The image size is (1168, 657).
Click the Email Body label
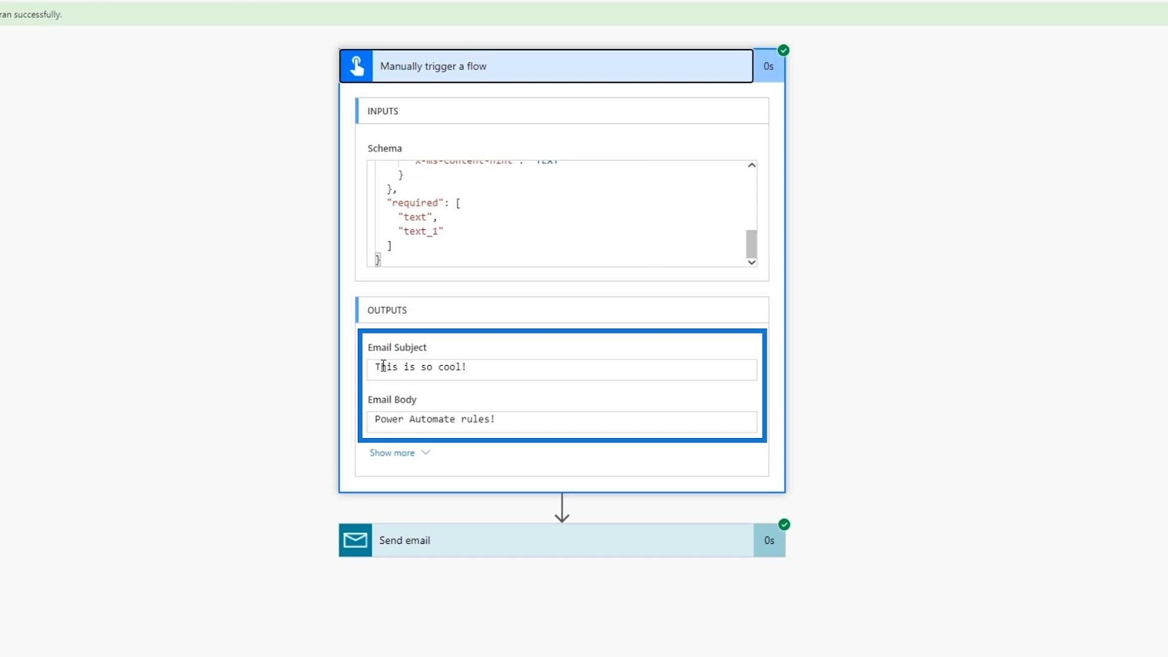click(x=392, y=399)
